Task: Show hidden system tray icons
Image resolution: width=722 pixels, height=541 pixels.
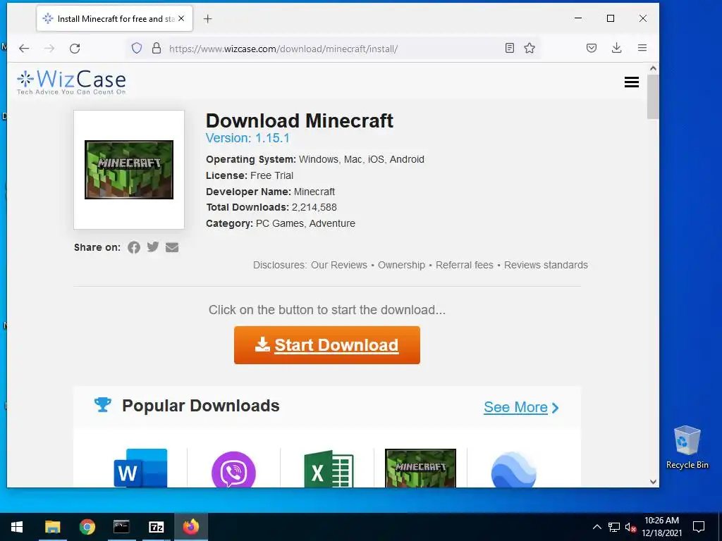Action: coord(596,527)
